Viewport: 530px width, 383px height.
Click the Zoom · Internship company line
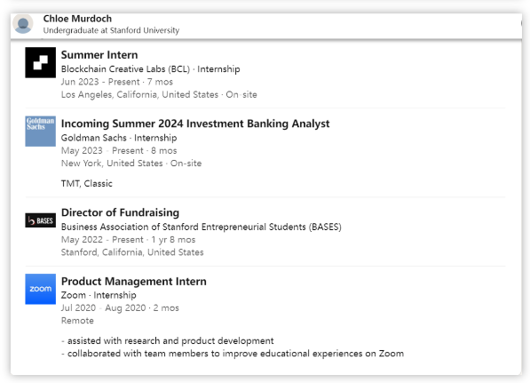99,295
